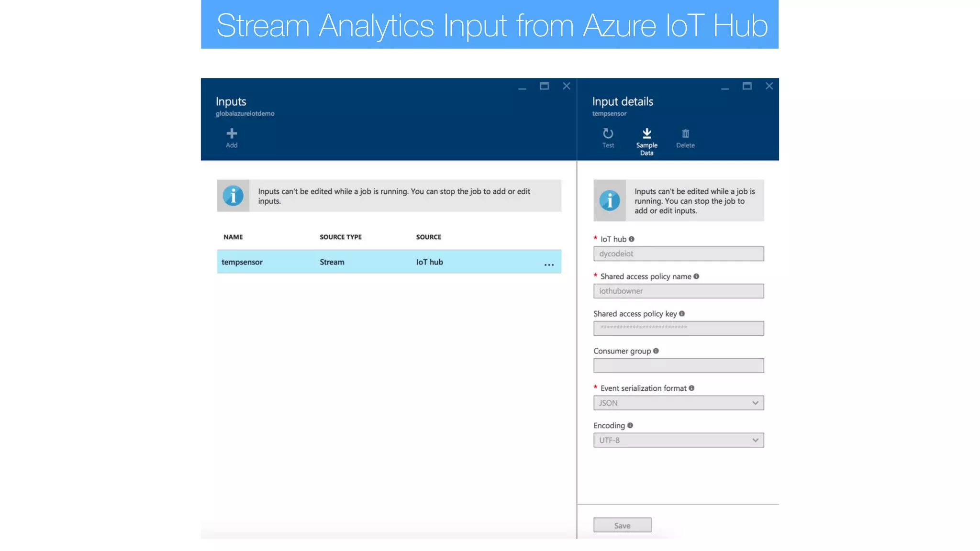This screenshot has width=980, height=551.
Task: Show Shared access policy key info tooltip
Action: (x=682, y=313)
